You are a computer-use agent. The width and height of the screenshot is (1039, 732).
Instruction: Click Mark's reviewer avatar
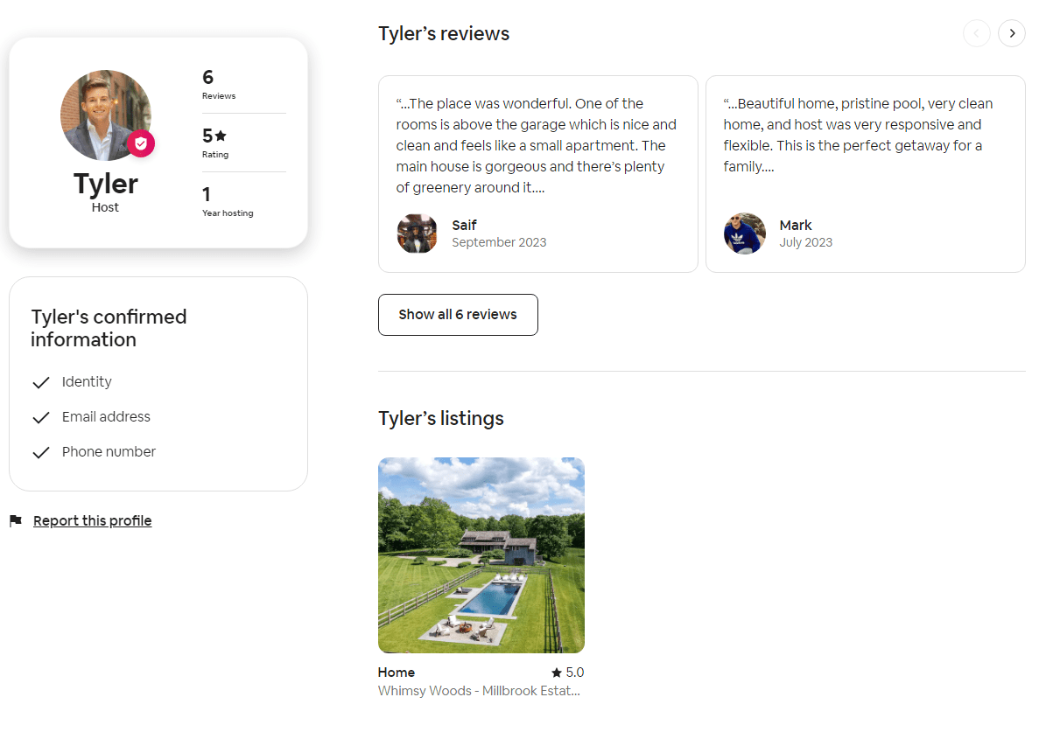click(745, 234)
